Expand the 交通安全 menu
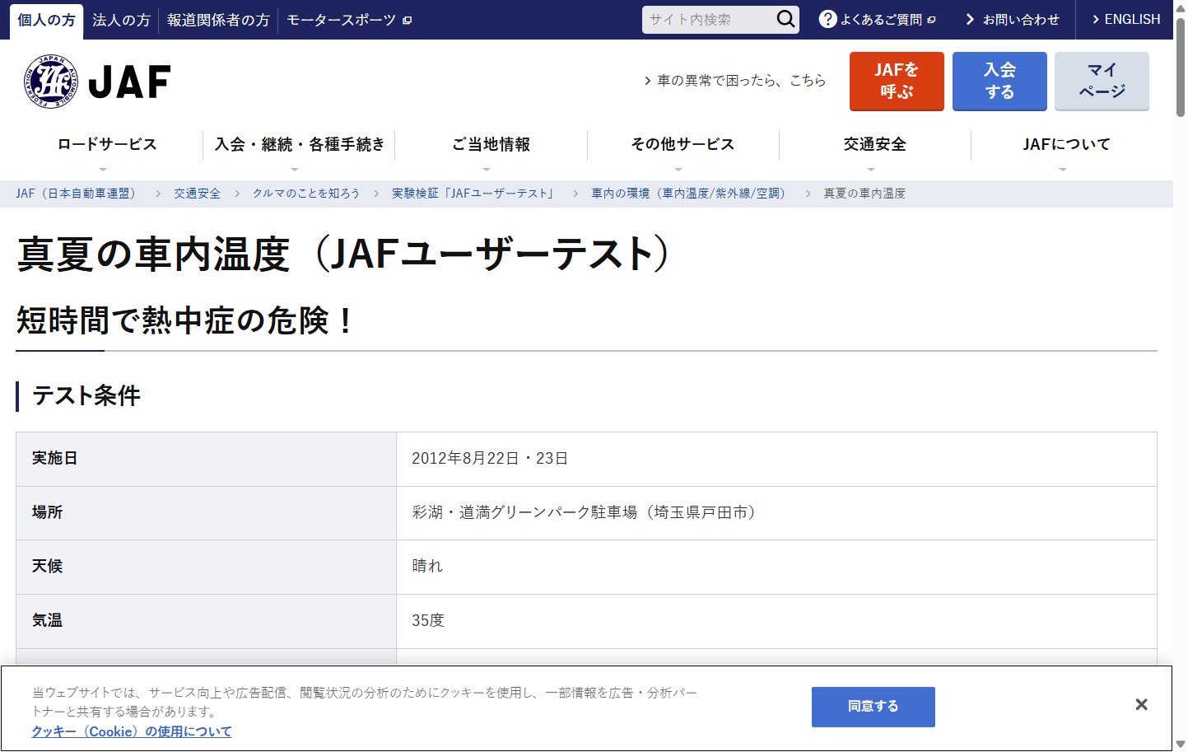 874,145
